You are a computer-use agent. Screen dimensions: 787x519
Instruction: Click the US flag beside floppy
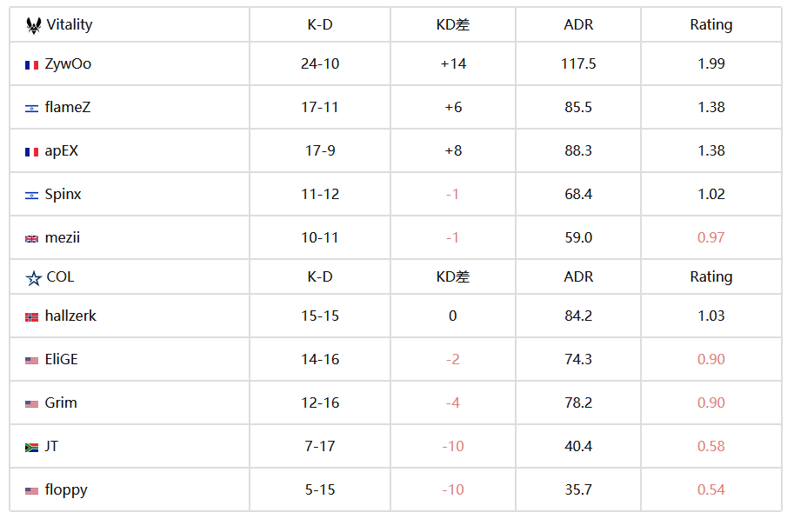31,491
